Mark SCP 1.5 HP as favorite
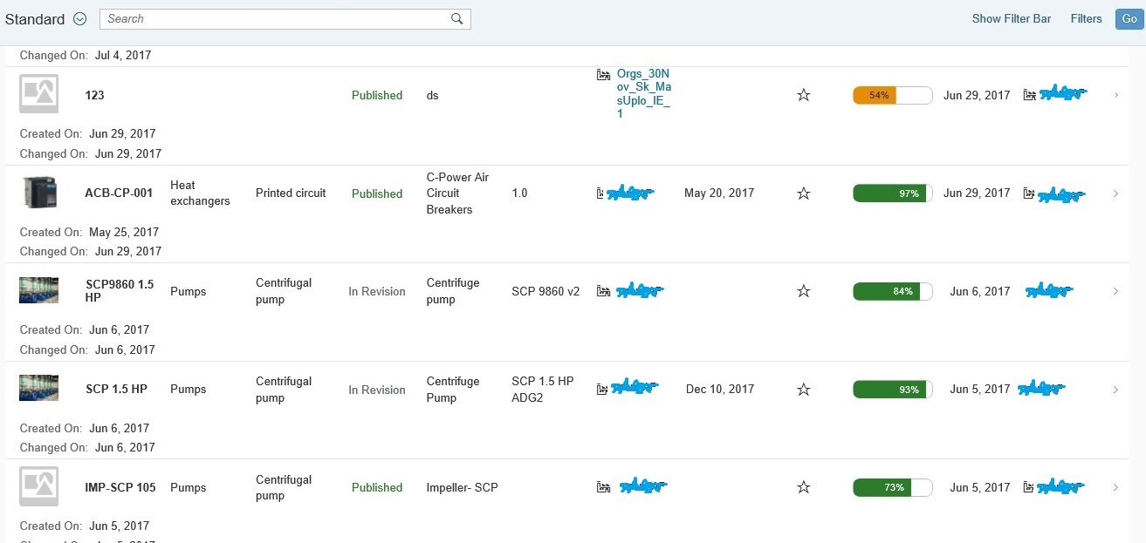This screenshot has width=1146, height=543. [804, 390]
